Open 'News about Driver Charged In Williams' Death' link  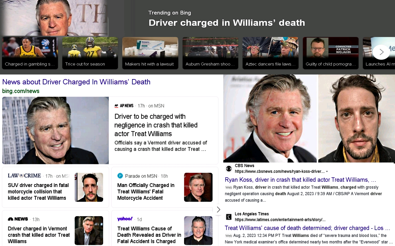point(76,82)
